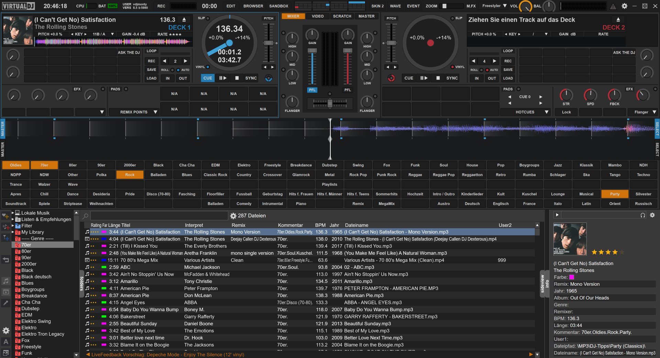The width and height of the screenshot is (660, 358).
Task: Expand Lokale Musik tree node
Action: point(13,213)
